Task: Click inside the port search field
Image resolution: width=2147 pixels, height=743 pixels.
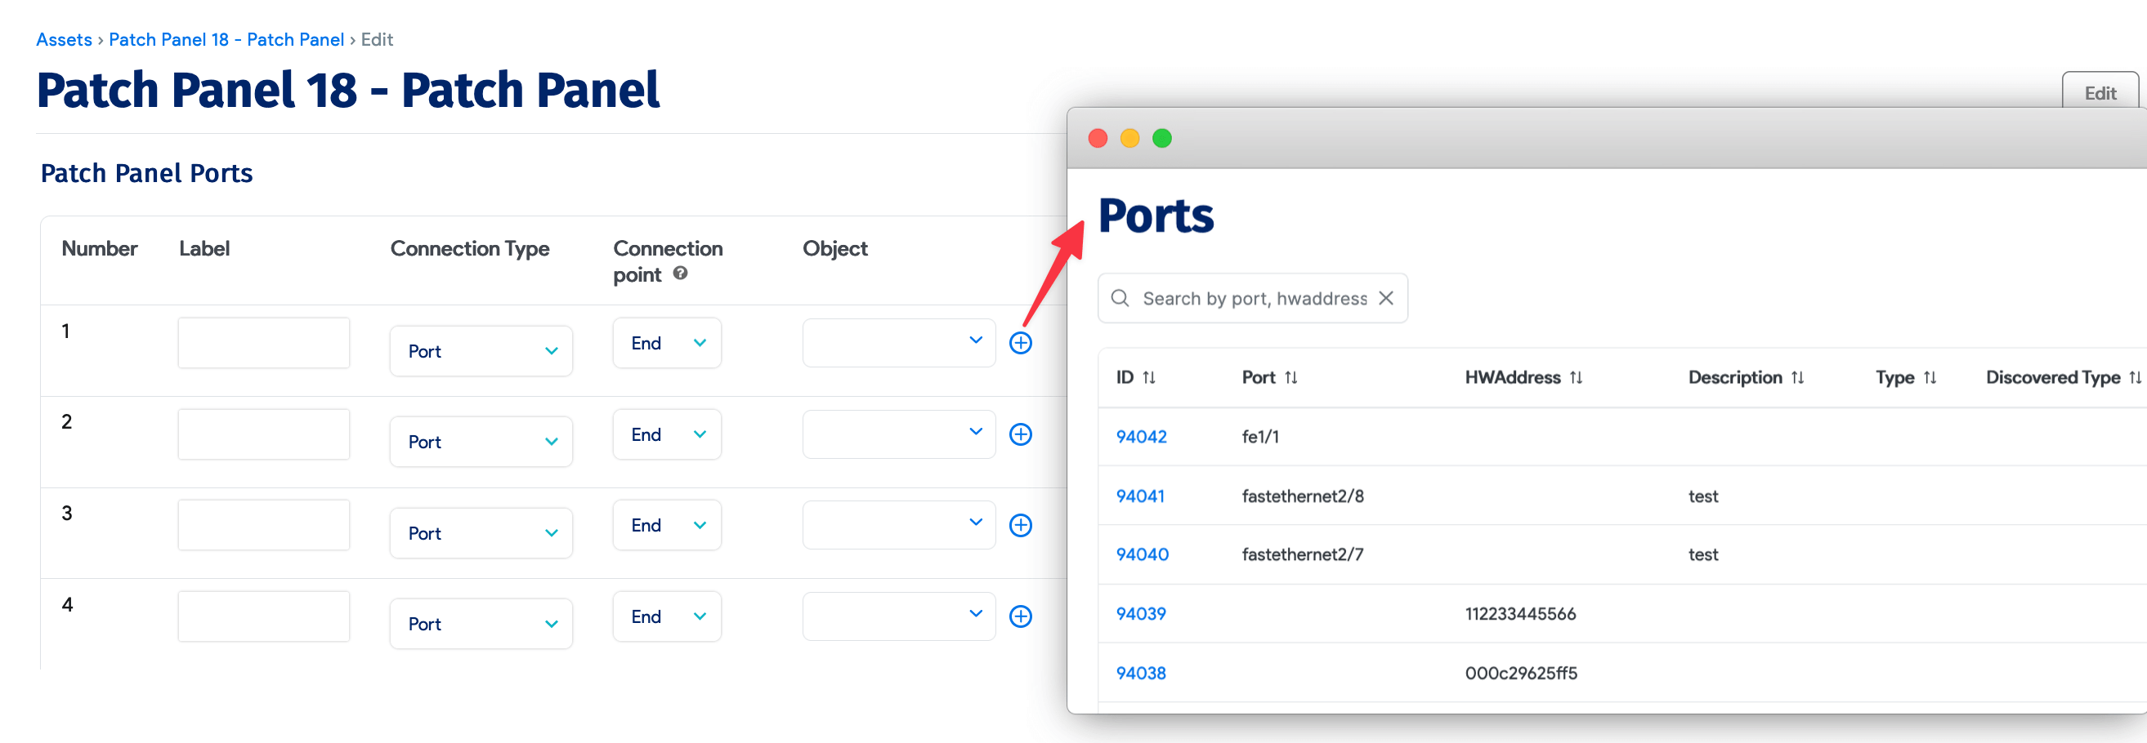Action: click(1250, 297)
